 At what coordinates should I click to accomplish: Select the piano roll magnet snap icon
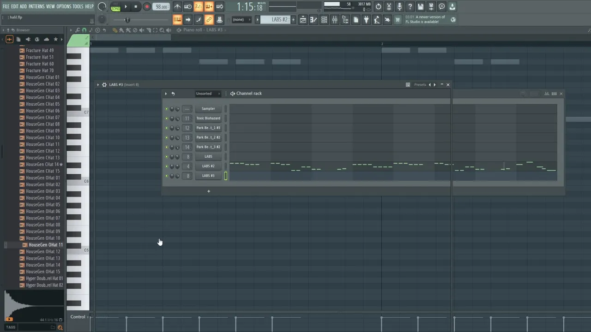point(84,30)
